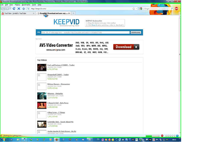
Task: Click the browser Reload button
Action: (14, 9)
